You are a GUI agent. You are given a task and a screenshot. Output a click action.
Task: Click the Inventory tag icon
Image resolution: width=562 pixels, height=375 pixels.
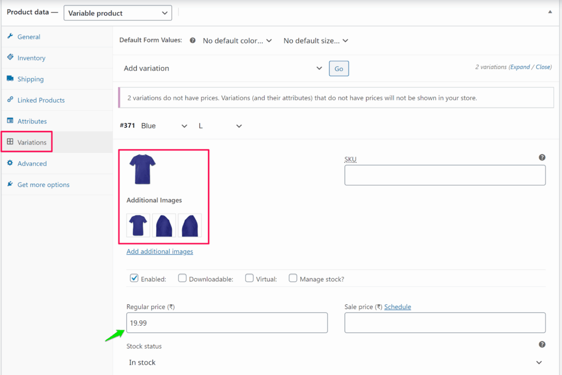tap(10, 57)
